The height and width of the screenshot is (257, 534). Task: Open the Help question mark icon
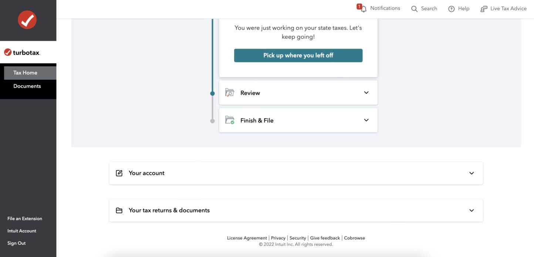[451, 8]
